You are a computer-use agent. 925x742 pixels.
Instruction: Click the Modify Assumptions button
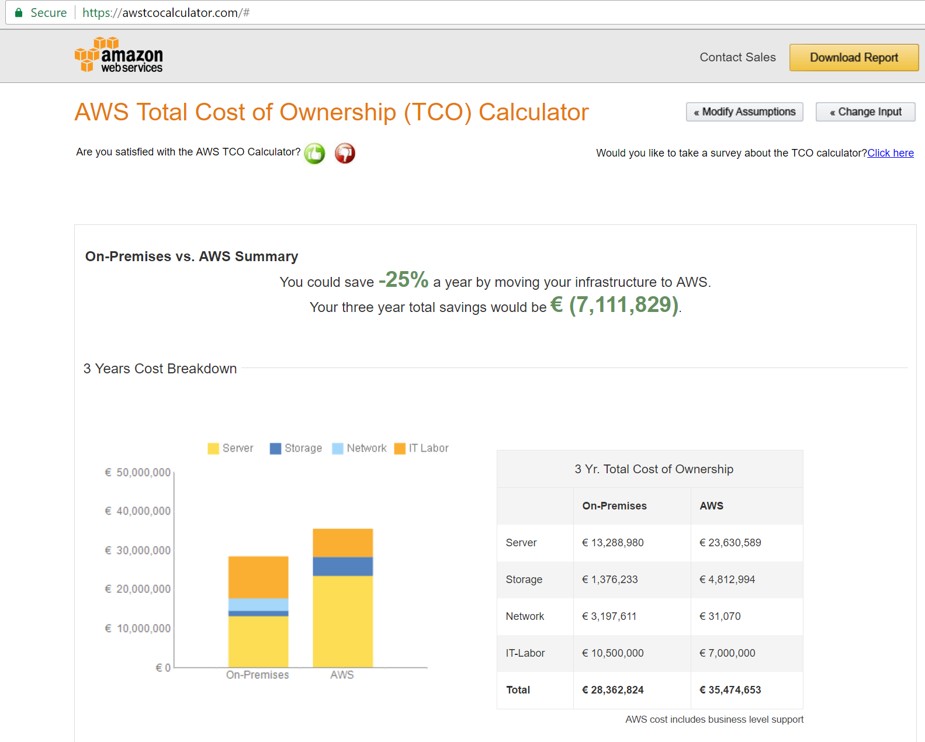[x=744, y=112]
